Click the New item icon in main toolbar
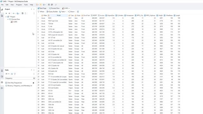 [37, 5]
